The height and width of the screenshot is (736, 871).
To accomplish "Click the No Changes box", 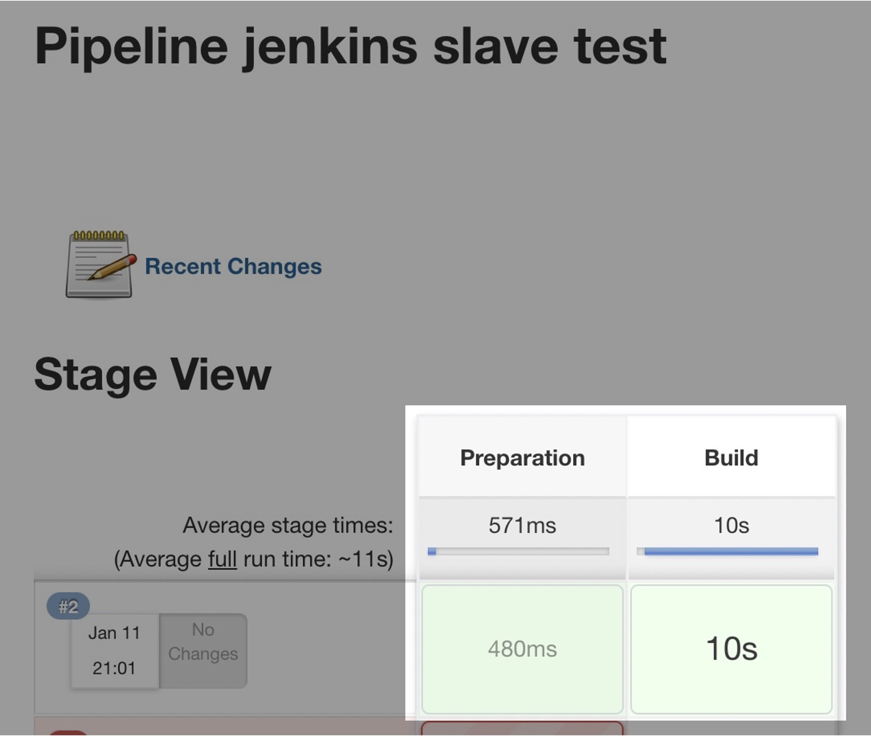I will [x=203, y=642].
